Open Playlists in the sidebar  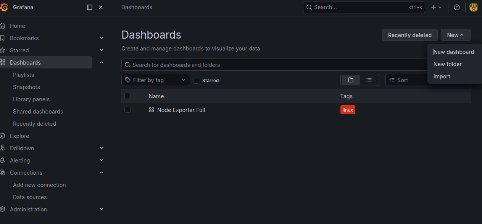pyautogui.click(x=23, y=75)
